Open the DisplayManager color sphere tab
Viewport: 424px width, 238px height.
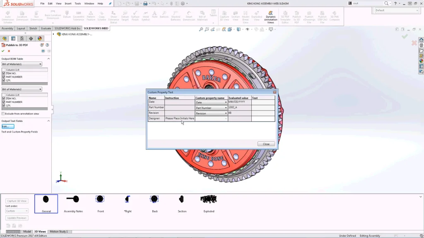(40, 38)
